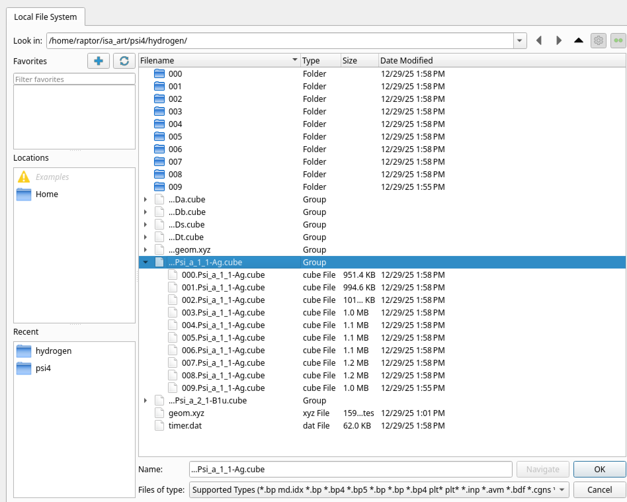This screenshot has width=627, height=502.
Task: Navigate forward with the right arrow
Action: coord(559,41)
